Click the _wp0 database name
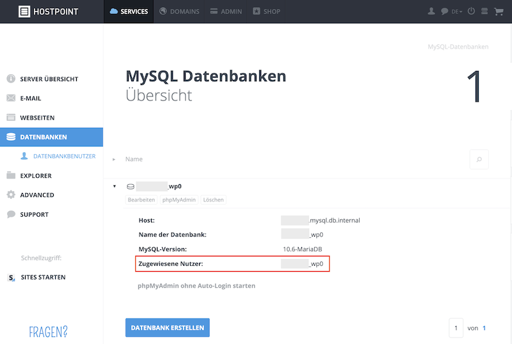512x344 pixels. pyautogui.click(x=159, y=186)
